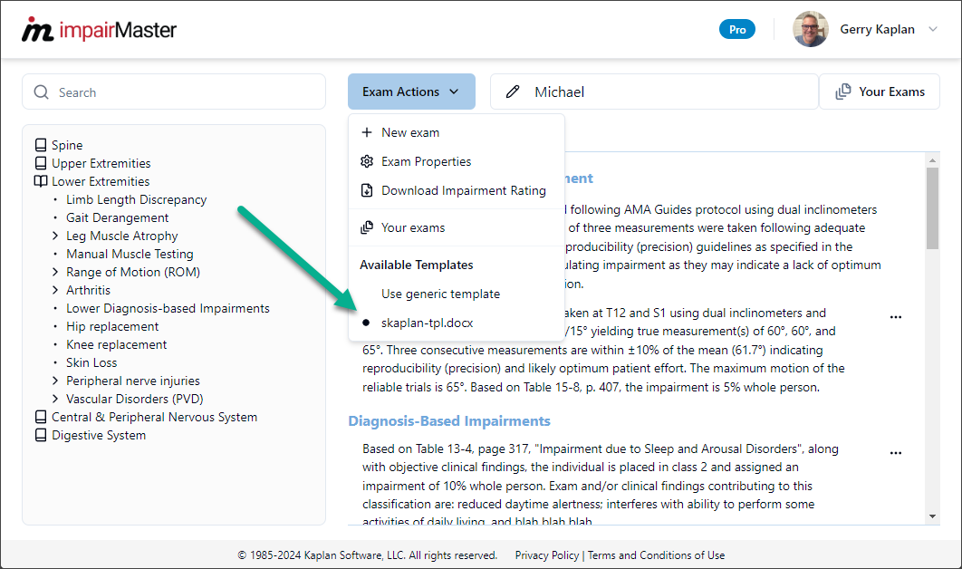Click the scrollbar down arrow

(x=932, y=516)
